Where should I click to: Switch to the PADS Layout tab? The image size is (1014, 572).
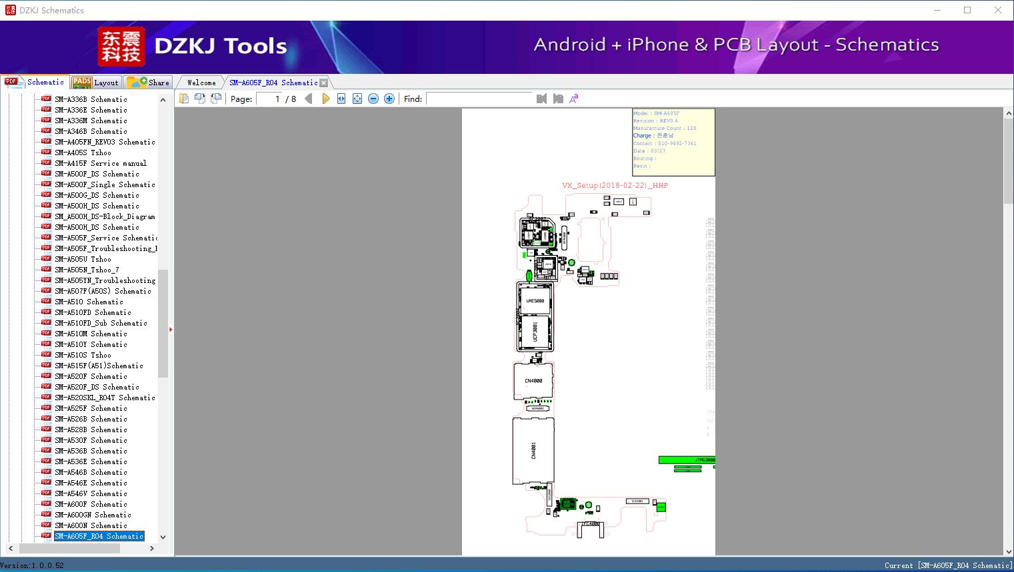(95, 83)
